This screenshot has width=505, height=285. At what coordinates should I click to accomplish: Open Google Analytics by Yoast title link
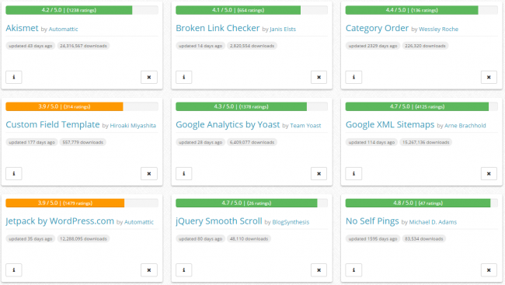point(228,124)
